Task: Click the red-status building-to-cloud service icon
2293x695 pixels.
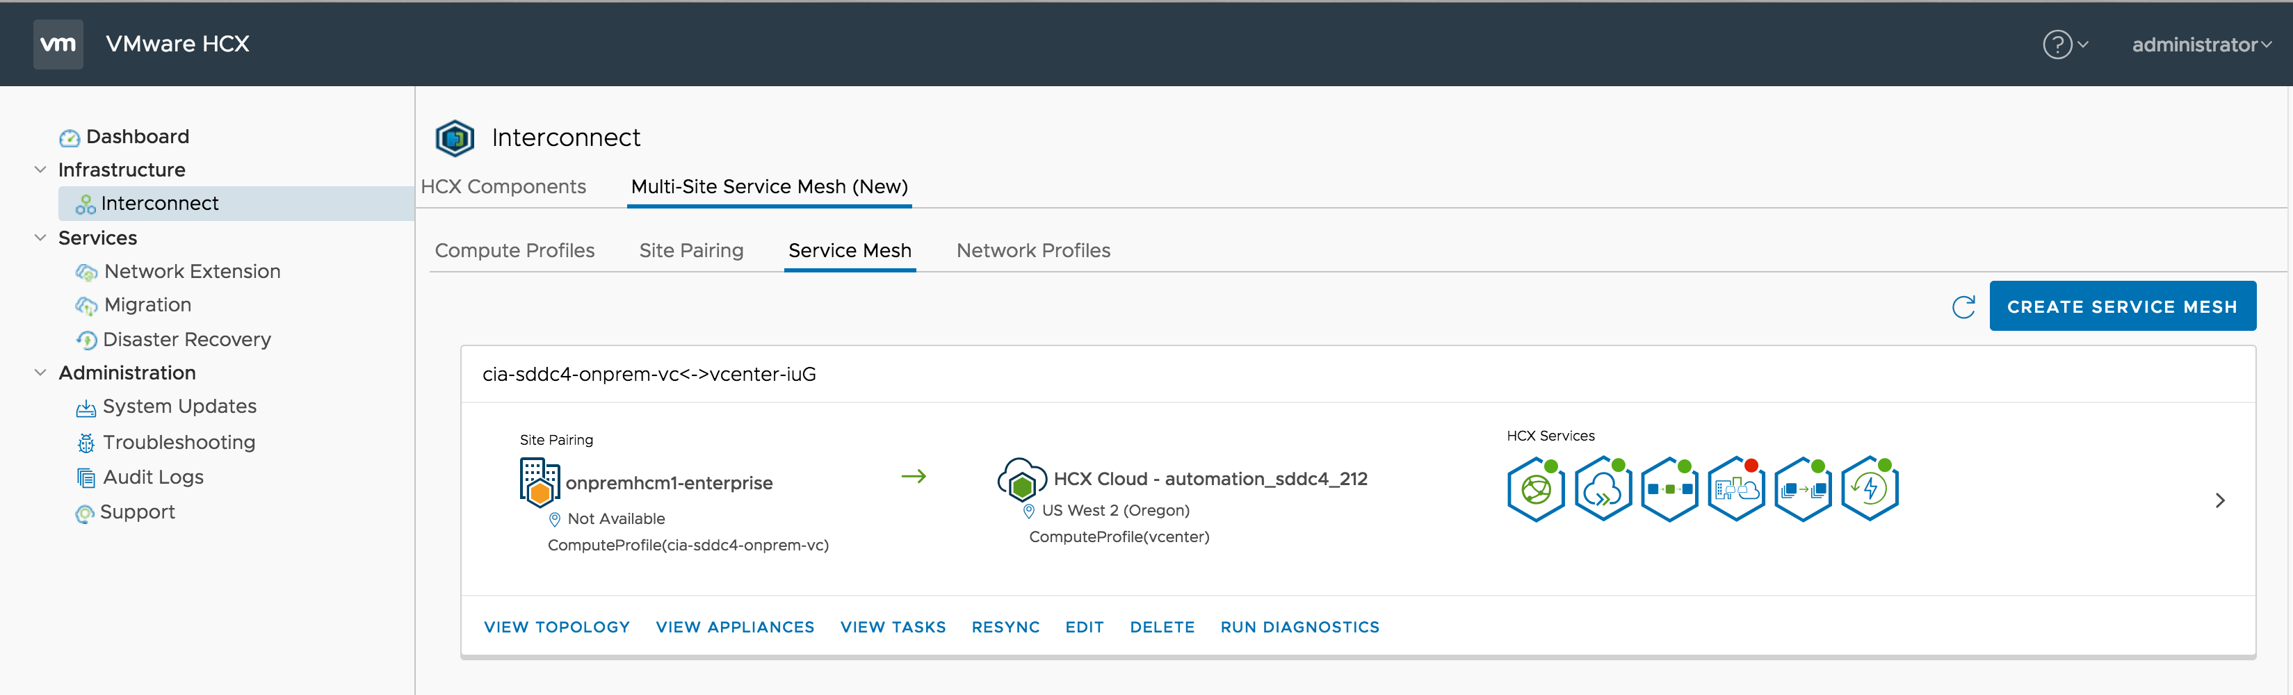Action: 1736,489
